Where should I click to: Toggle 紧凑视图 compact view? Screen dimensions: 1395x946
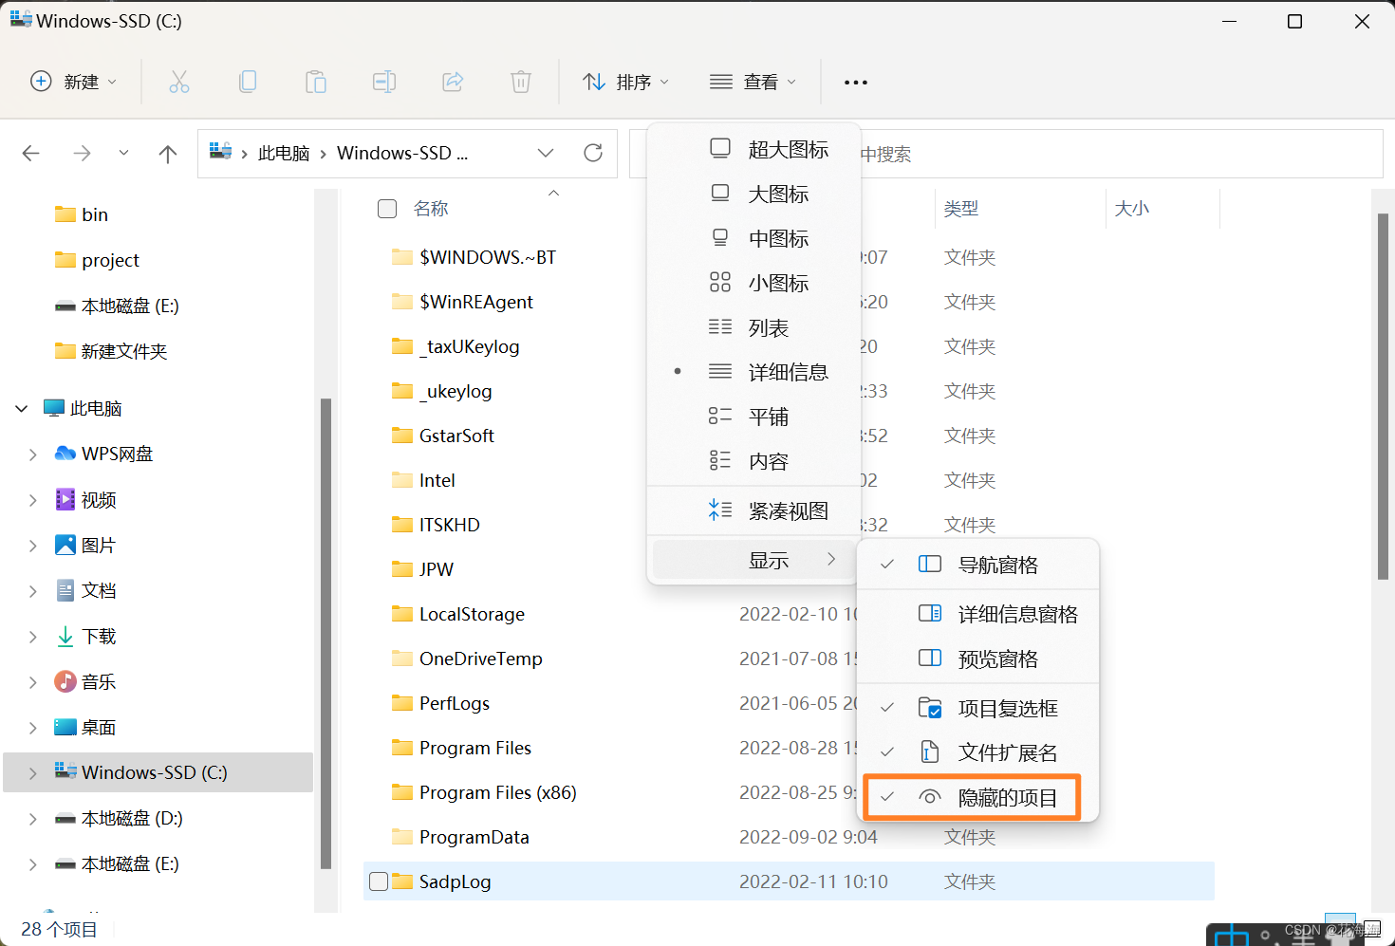click(x=753, y=510)
